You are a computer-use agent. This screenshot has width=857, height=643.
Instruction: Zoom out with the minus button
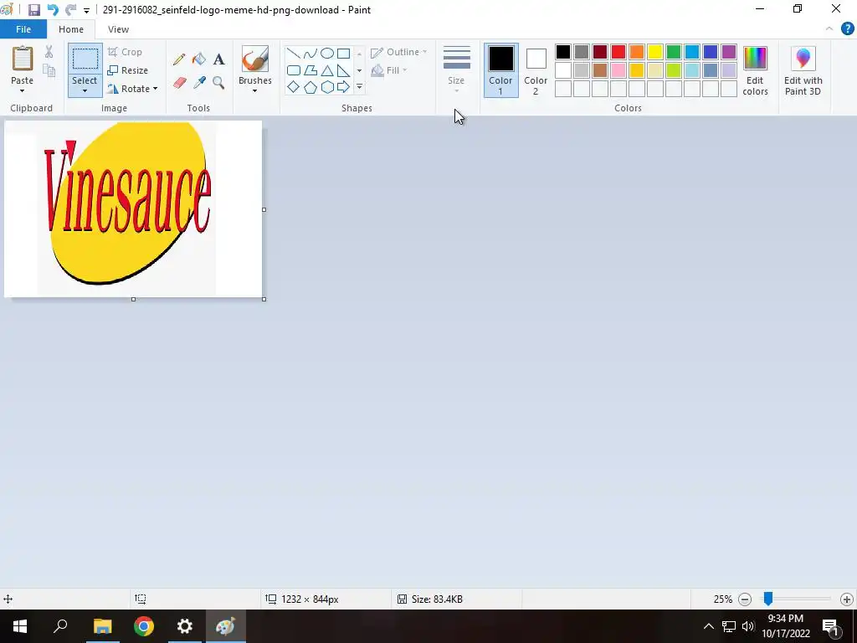(744, 599)
